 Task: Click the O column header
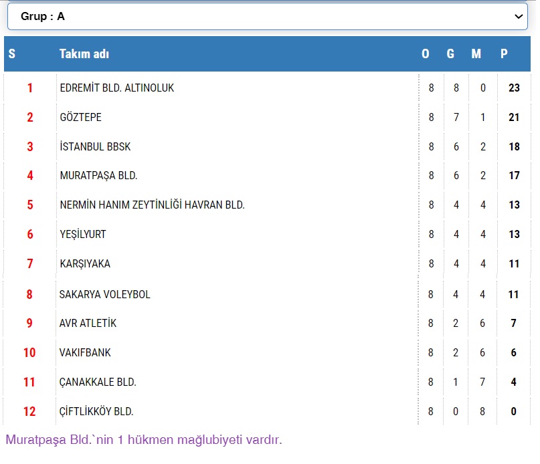click(426, 53)
